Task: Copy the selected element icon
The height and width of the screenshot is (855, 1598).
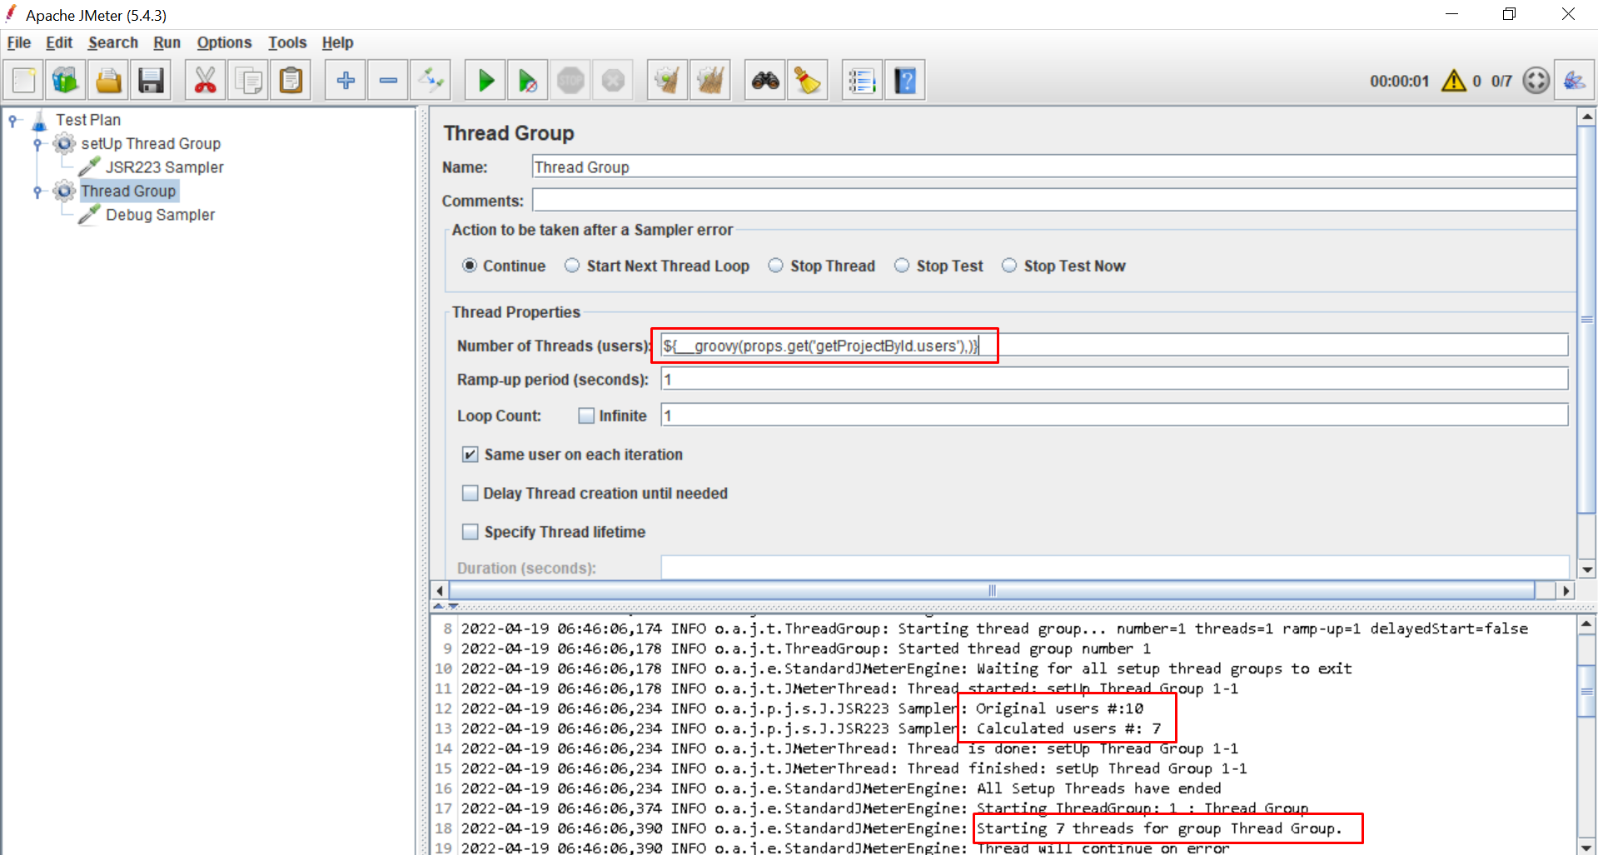Action: tap(248, 81)
